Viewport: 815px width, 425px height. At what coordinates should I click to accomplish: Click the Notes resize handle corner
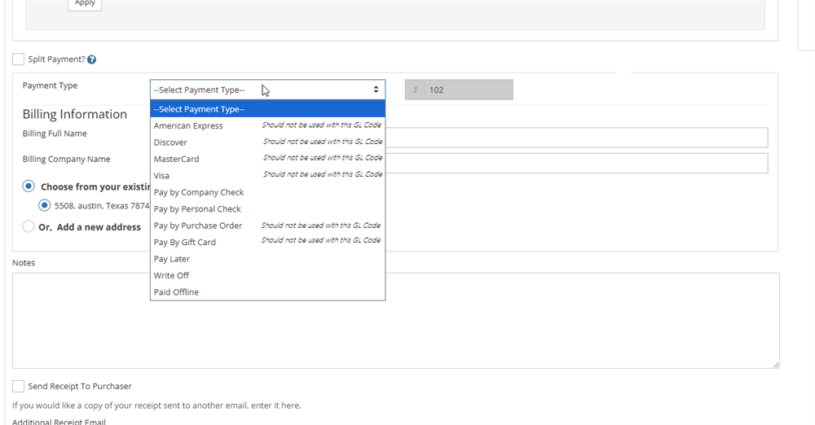776,365
